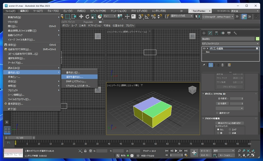Open the 選択 key filter dropdown
263x161 pixels.
pos(224,151)
